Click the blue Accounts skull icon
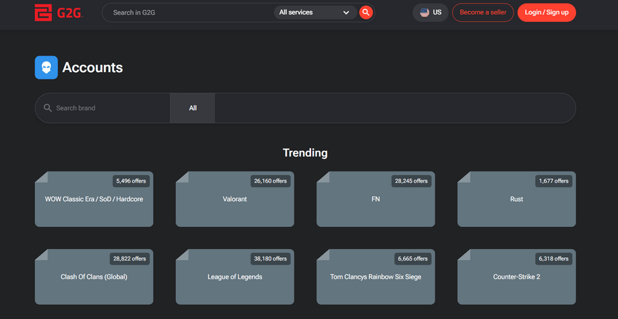Image resolution: width=618 pixels, height=319 pixels. [46, 67]
